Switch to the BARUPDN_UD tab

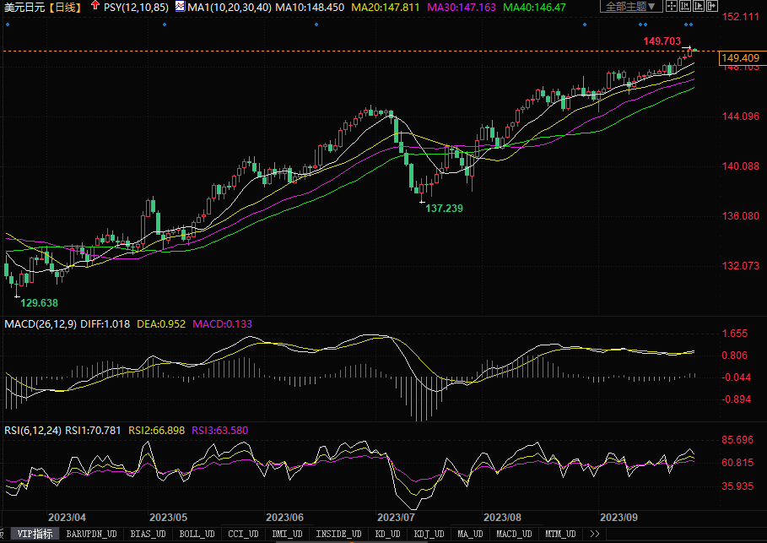coord(91,534)
